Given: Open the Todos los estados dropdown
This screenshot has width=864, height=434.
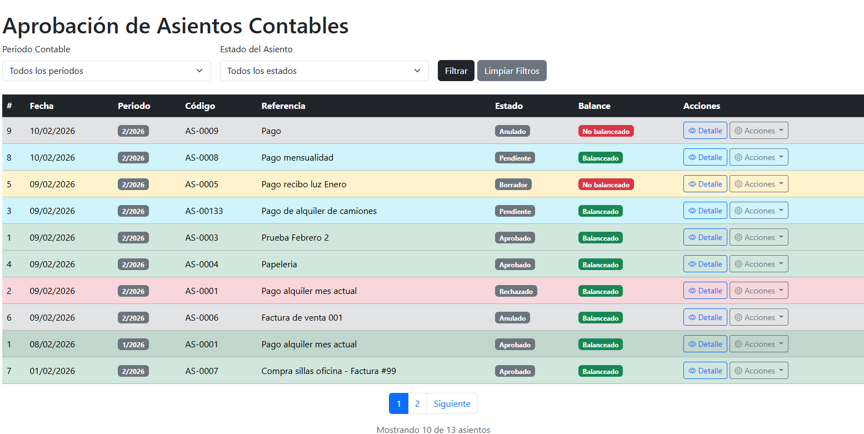Looking at the screenshot, I should pos(324,71).
